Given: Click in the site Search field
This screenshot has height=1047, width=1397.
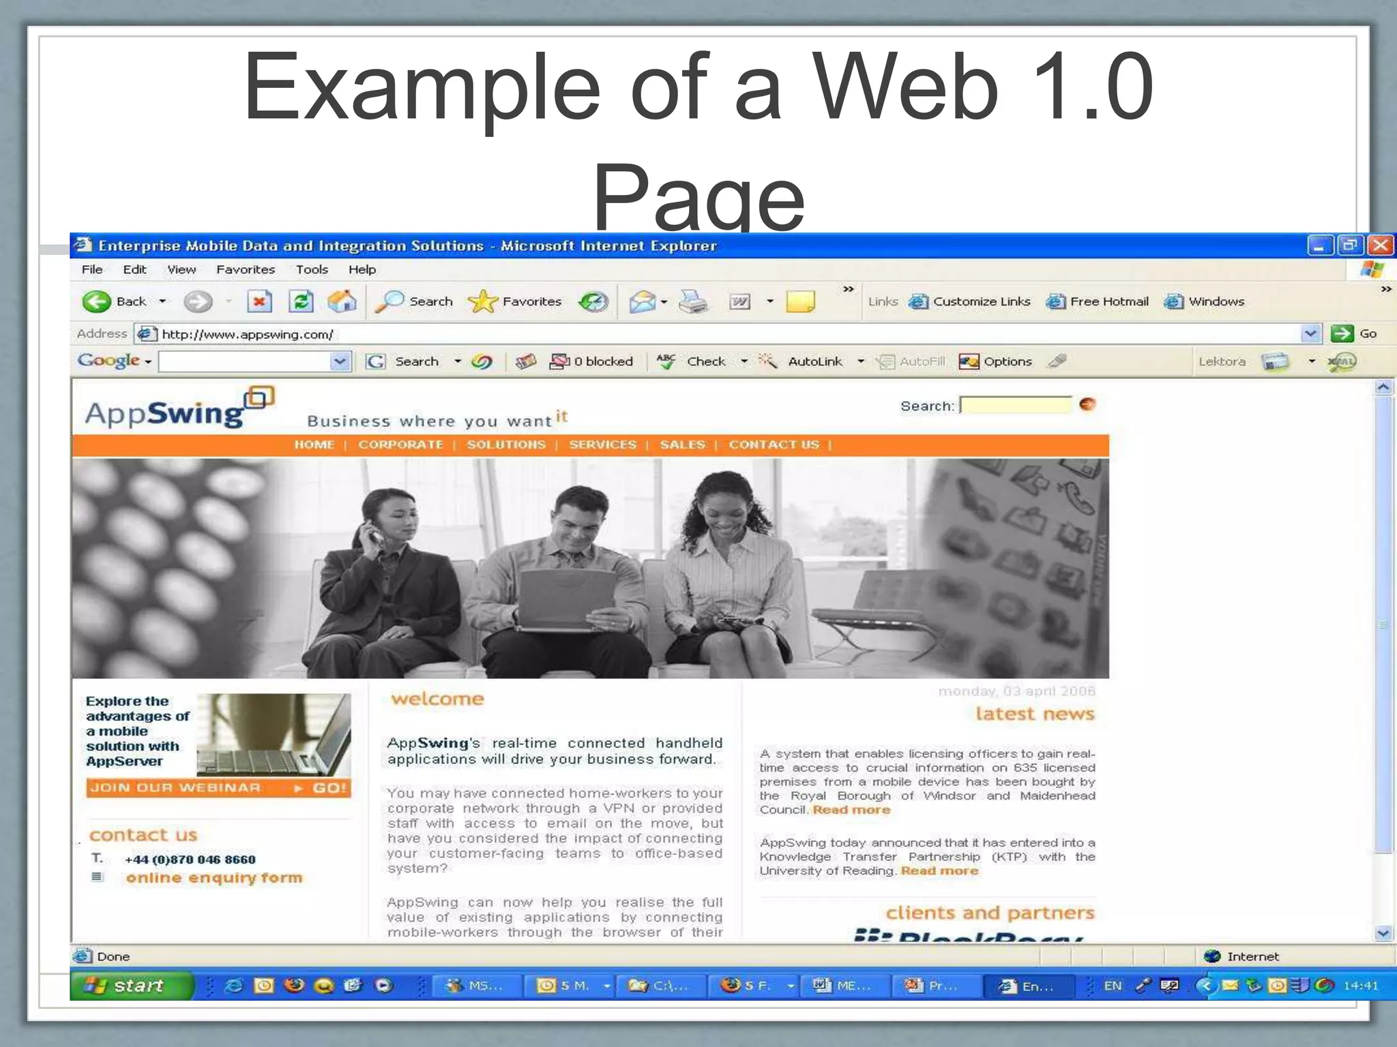Looking at the screenshot, I should coord(1016,405).
